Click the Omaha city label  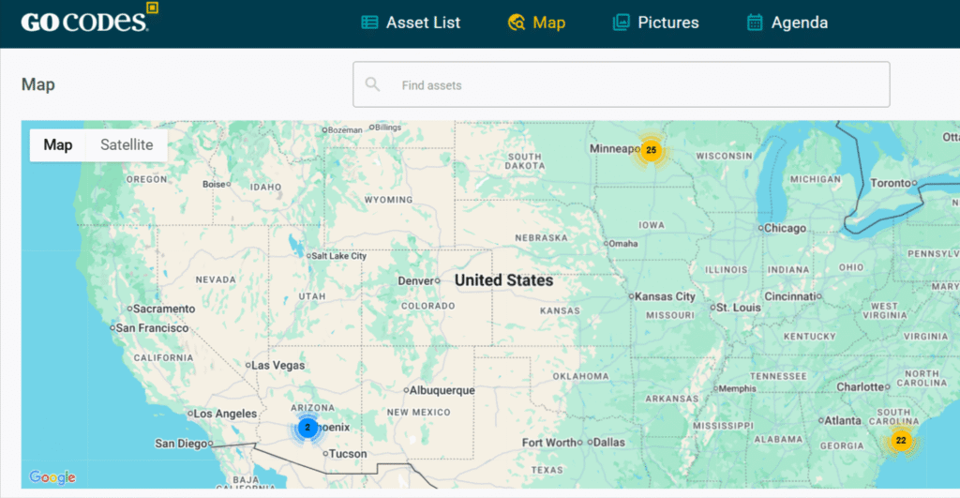point(623,244)
